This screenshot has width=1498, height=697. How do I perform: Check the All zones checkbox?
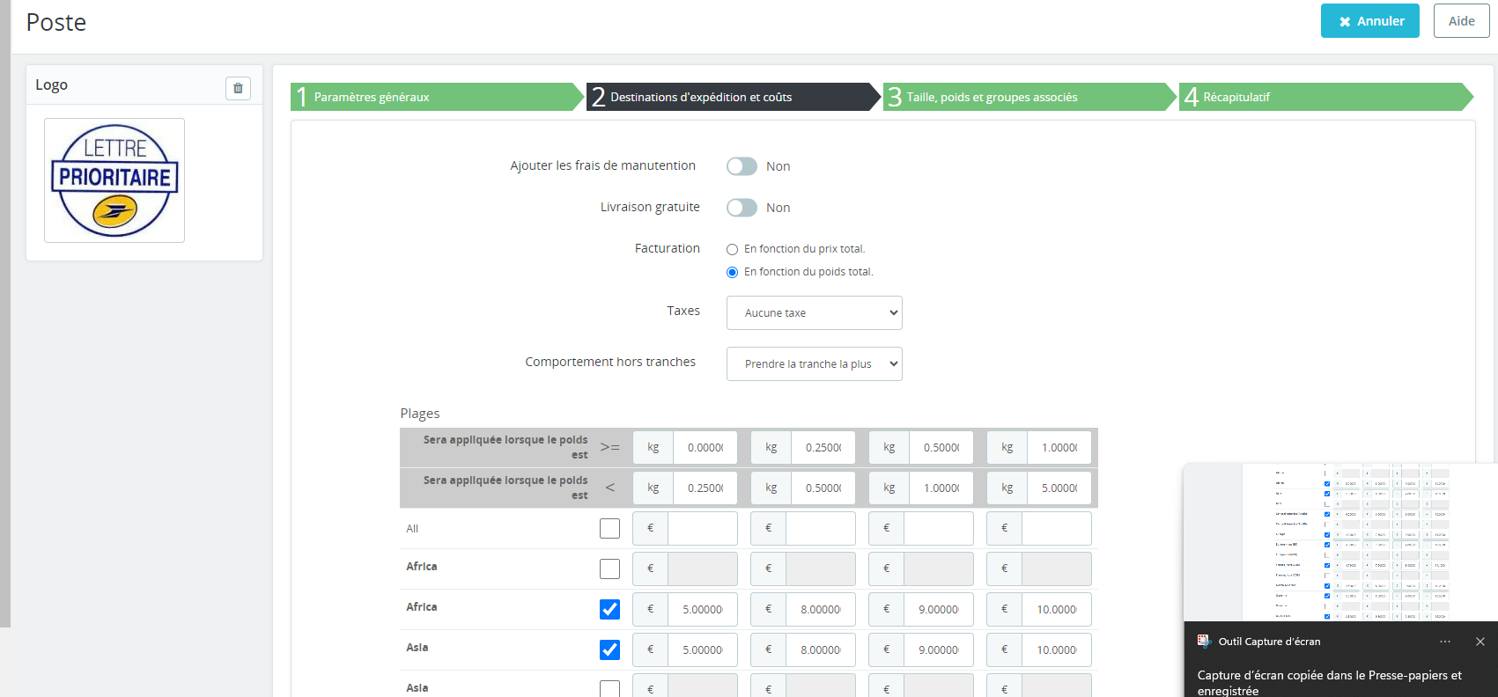tap(609, 528)
